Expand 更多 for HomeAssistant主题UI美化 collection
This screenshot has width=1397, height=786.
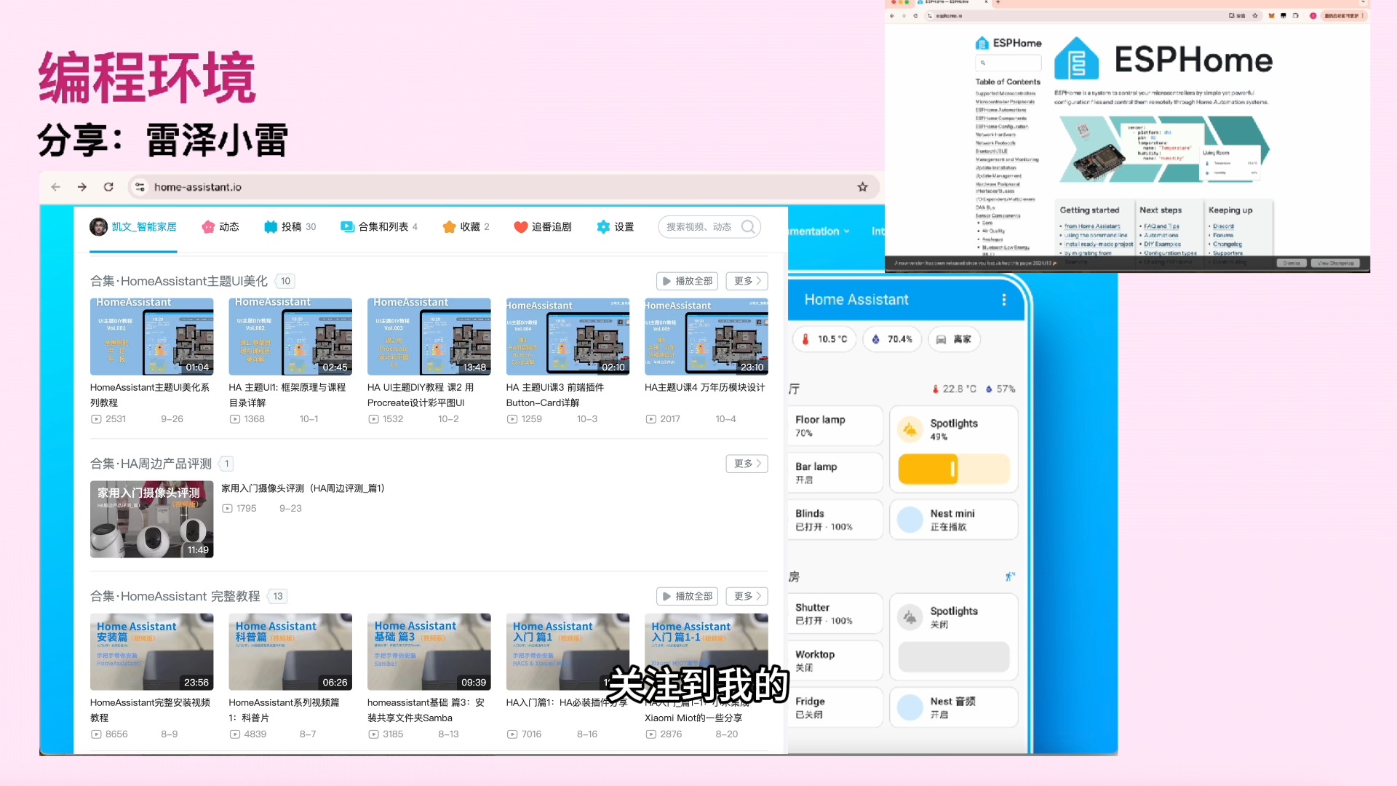[747, 281]
